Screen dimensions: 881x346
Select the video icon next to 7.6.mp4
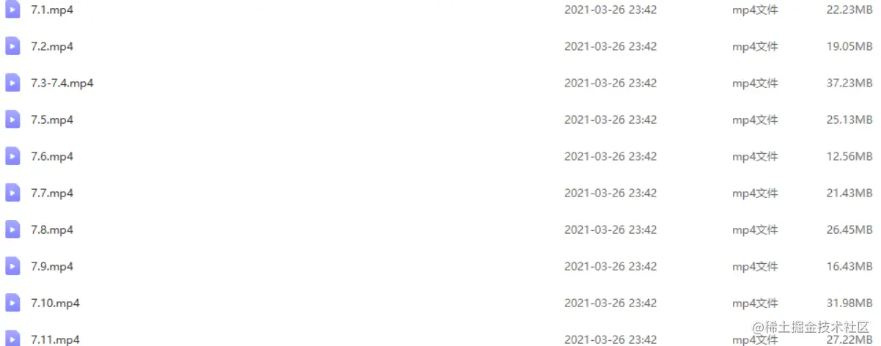pos(12,156)
